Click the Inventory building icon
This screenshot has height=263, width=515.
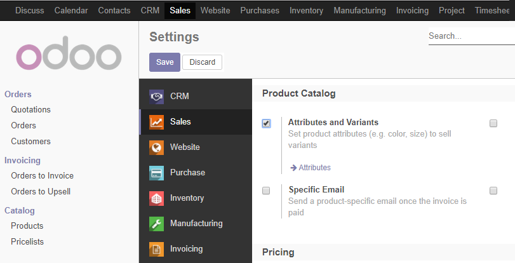156,198
